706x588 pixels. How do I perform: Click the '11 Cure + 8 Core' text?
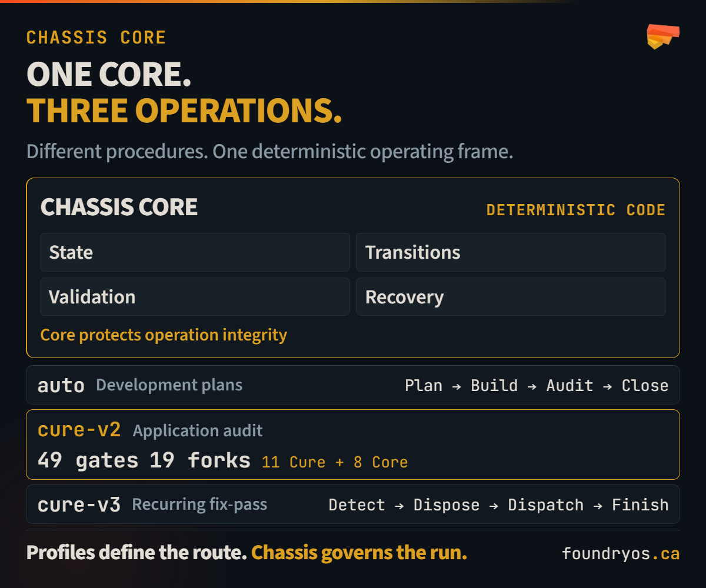(335, 462)
